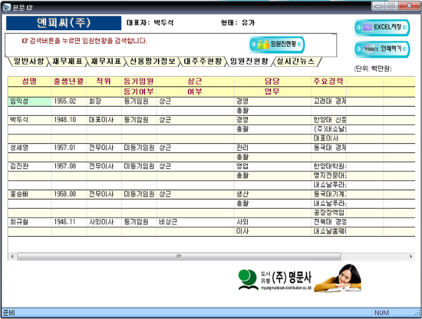
Task: Click the 생산 duty cell
Action: (x=272, y=194)
